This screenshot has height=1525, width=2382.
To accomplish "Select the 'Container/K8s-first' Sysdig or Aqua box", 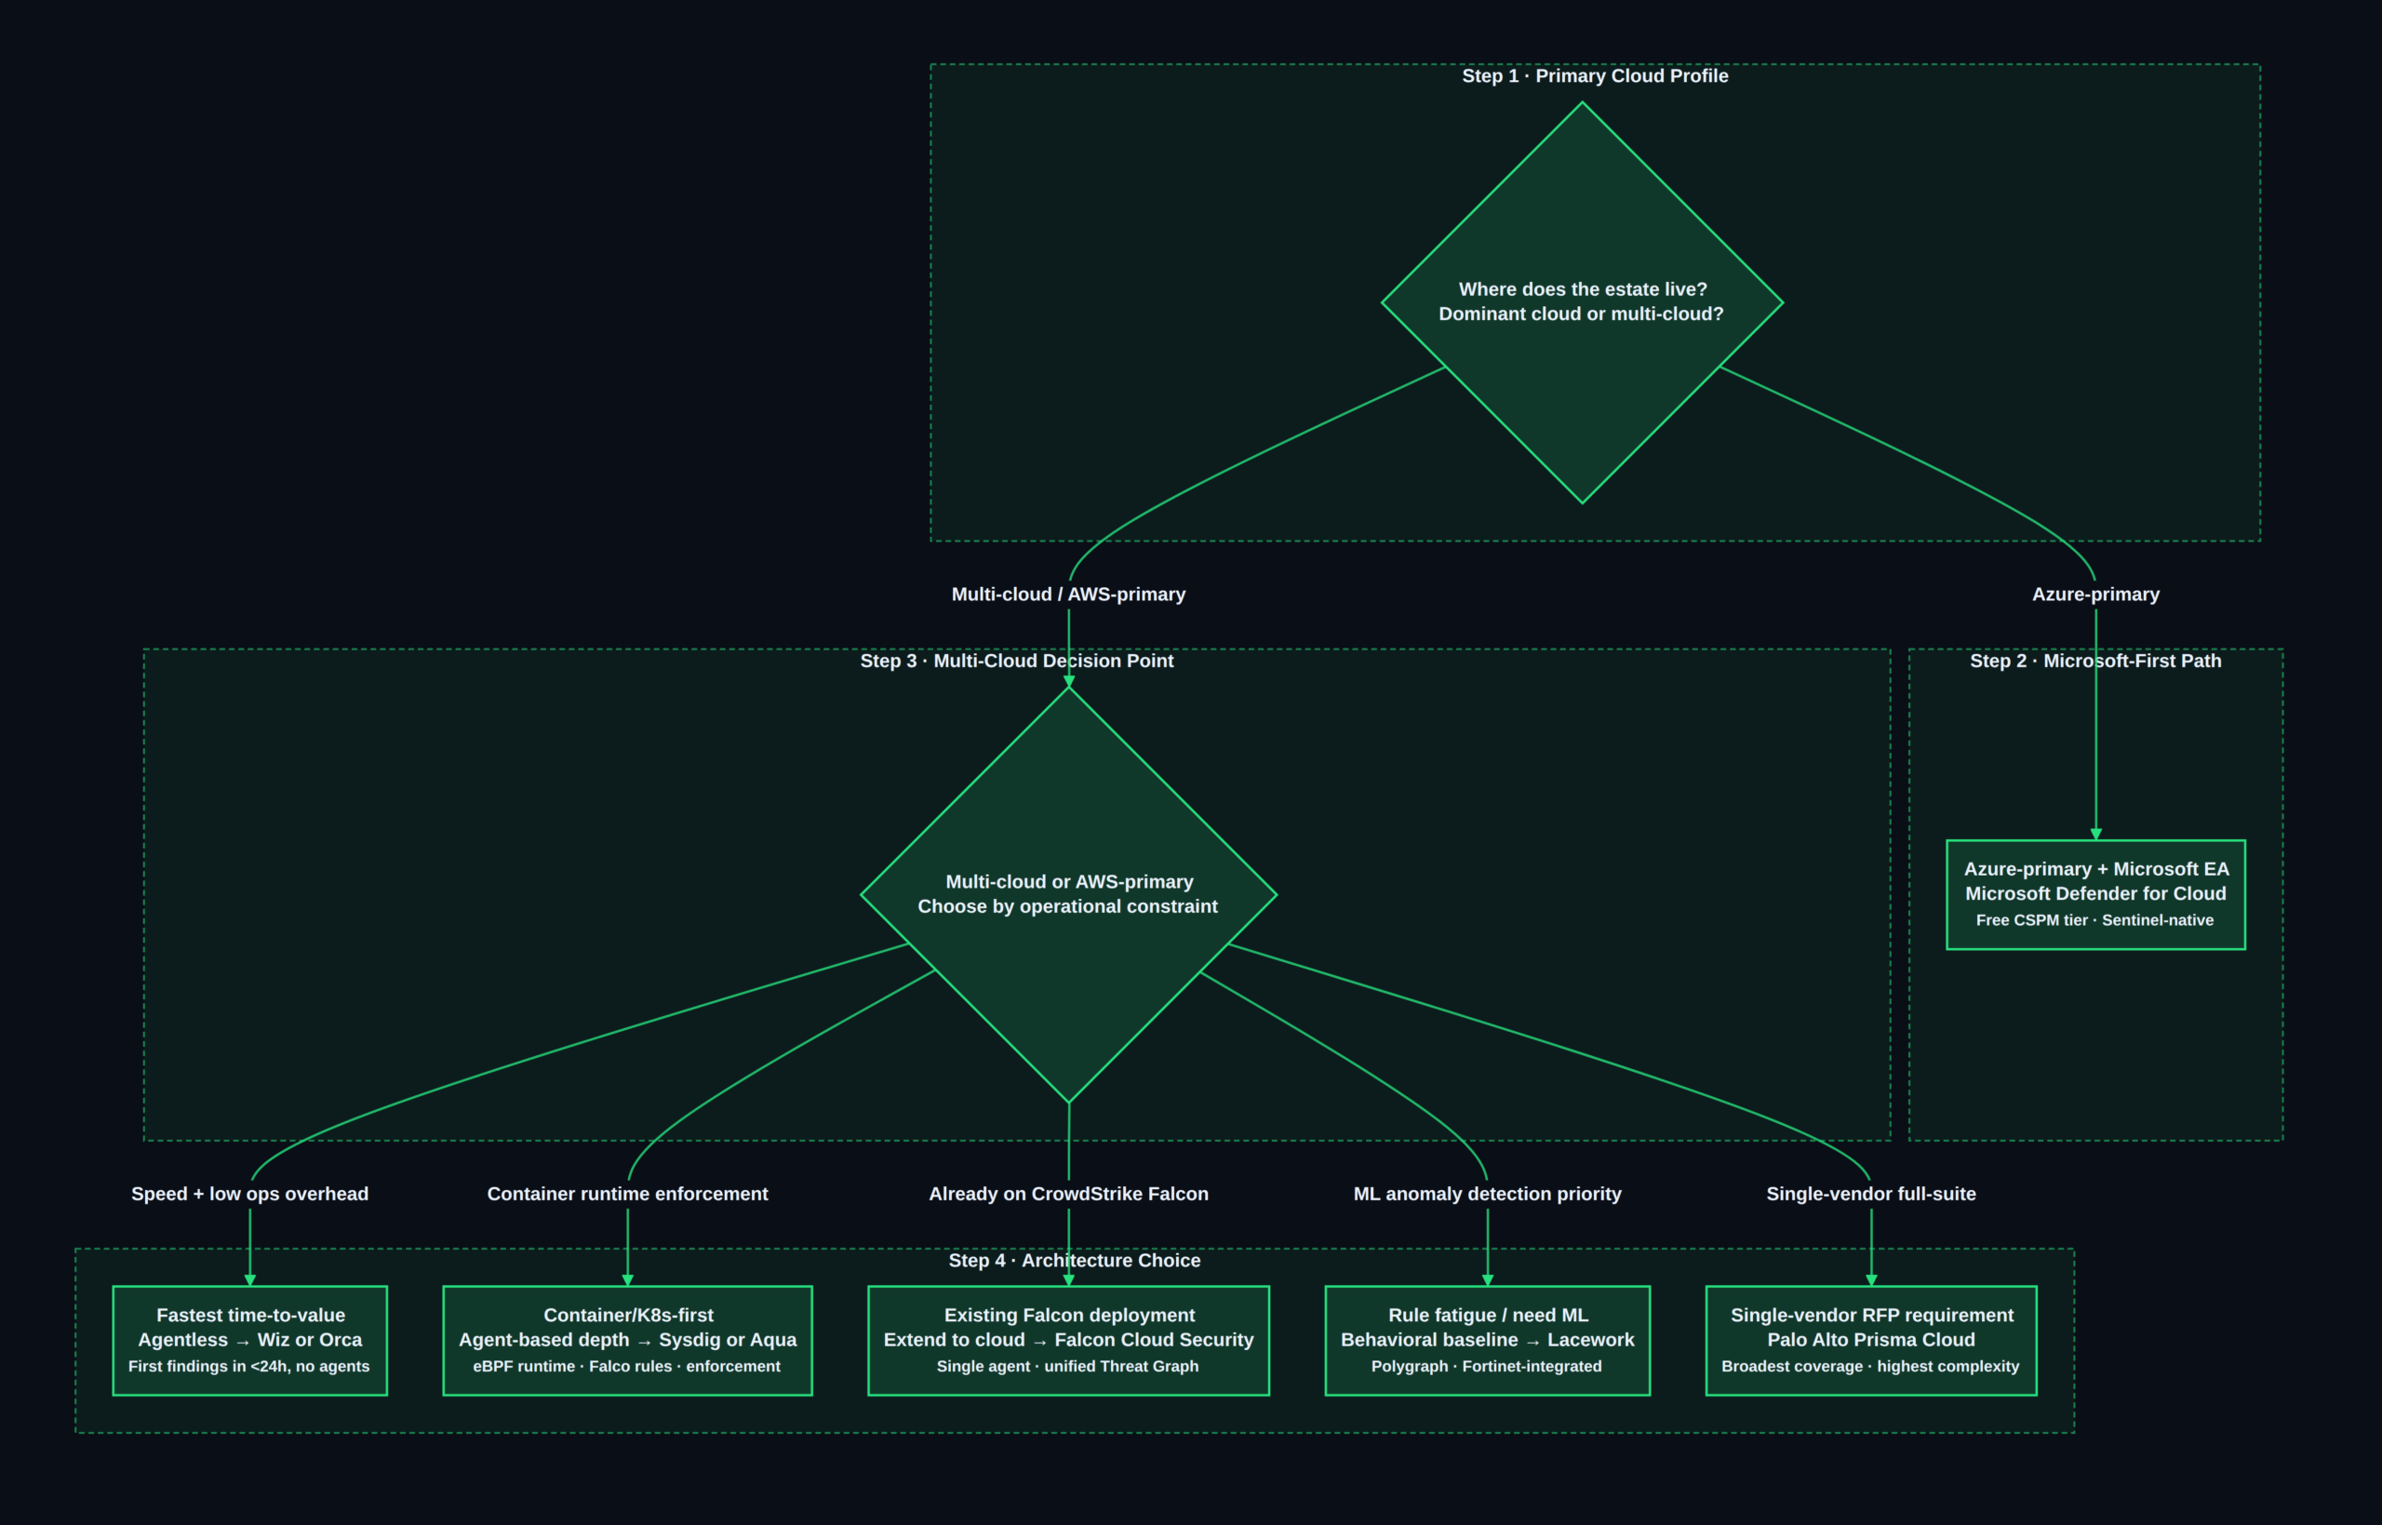I will pos(628,1341).
